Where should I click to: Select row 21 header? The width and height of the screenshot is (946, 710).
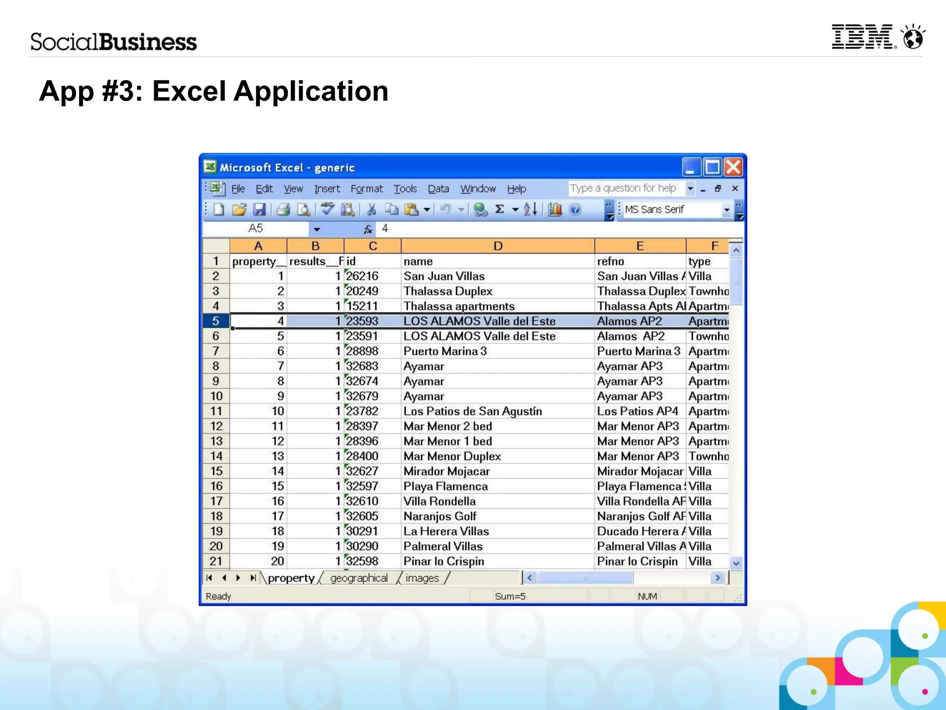pyautogui.click(x=216, y=561)
